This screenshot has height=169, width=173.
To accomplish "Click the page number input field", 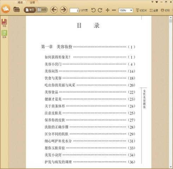I will coord(74,11).
